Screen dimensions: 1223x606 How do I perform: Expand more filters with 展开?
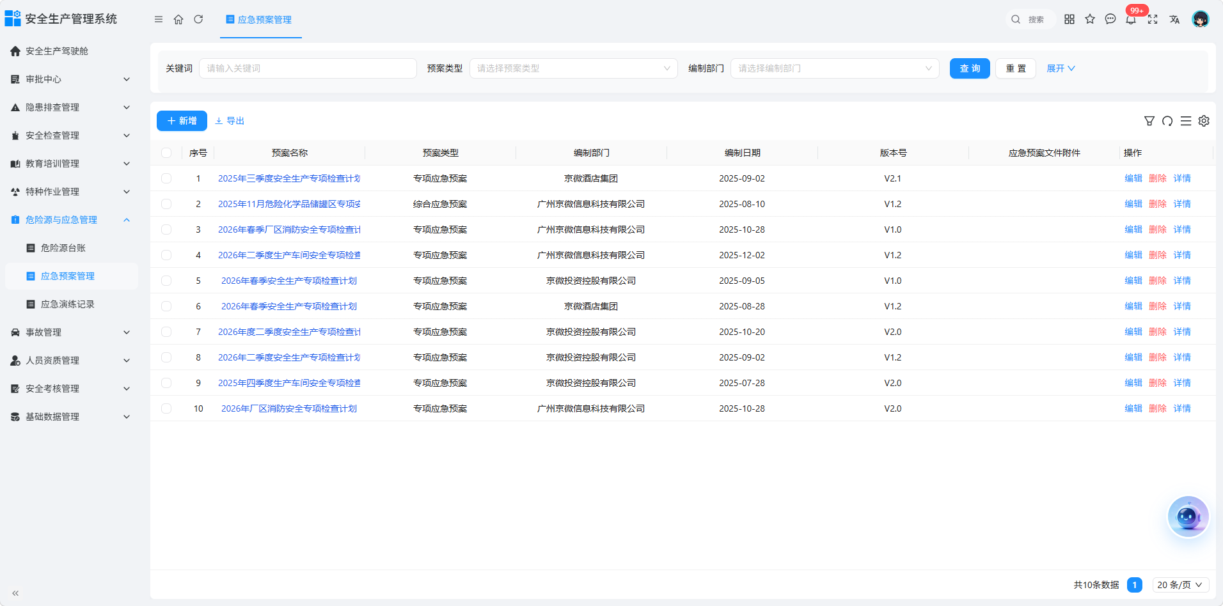[x=1061, y=68]
